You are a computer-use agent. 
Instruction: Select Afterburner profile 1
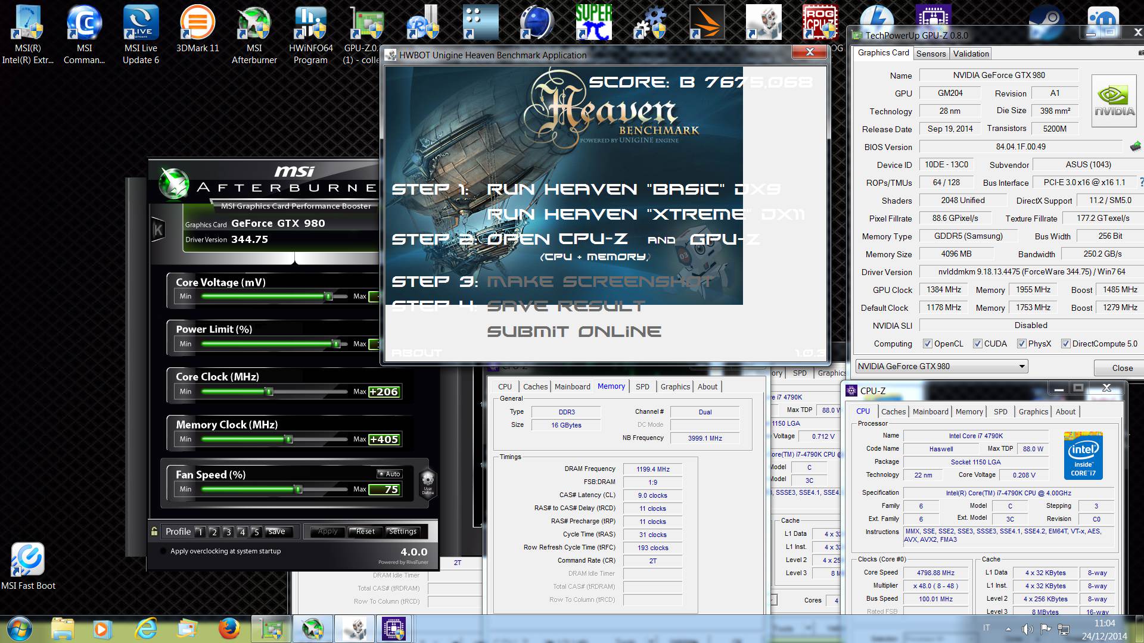200,532
